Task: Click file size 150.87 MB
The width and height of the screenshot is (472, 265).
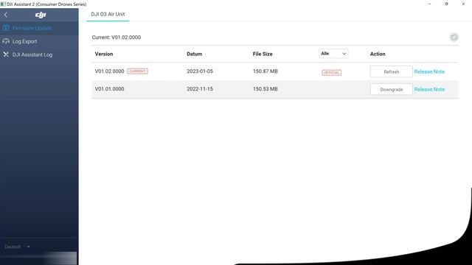Action: pyautogui.click(x=265, y=71)
